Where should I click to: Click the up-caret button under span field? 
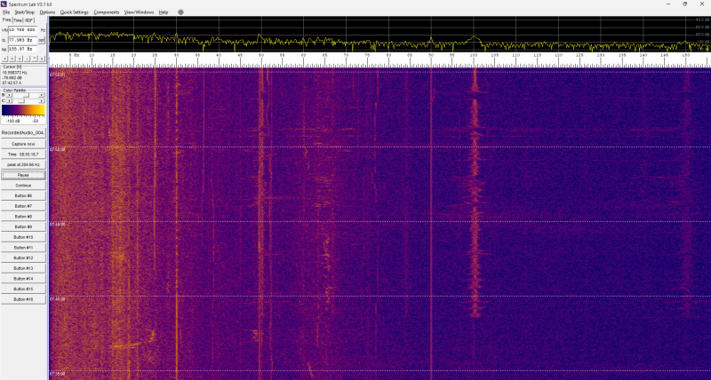coord(35,59)
